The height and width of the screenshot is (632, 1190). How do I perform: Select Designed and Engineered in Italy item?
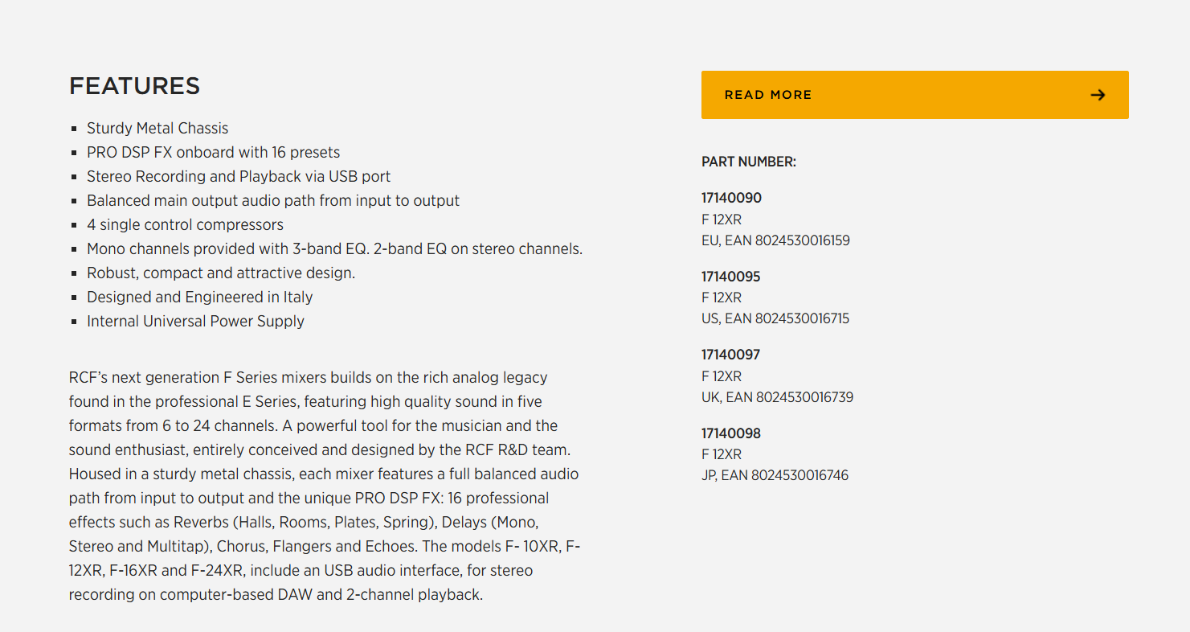click(x=199, y=298)
